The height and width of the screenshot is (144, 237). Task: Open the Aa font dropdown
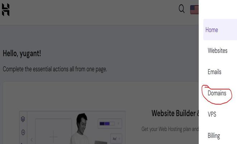point(116,138)
